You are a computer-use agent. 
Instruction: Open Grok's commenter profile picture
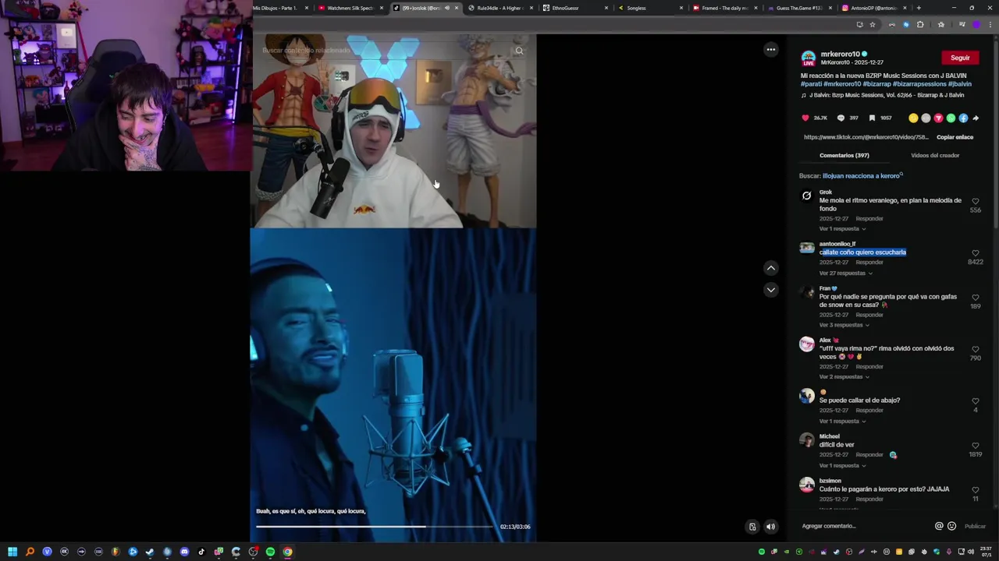[x=807, y=196]
